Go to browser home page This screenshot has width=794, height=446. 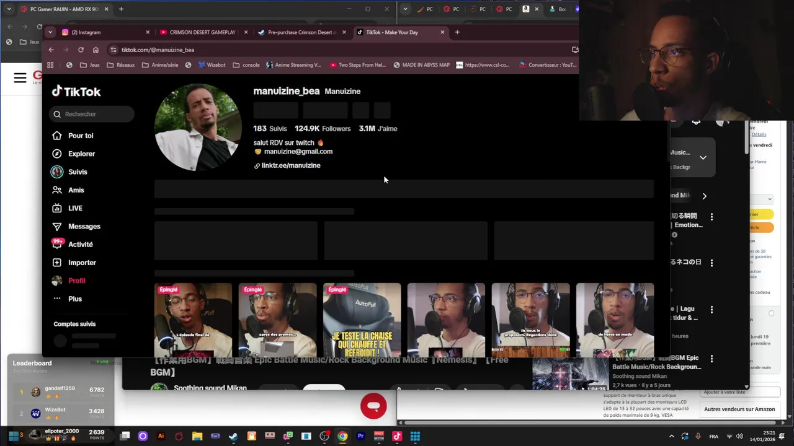tap(96, 50)
